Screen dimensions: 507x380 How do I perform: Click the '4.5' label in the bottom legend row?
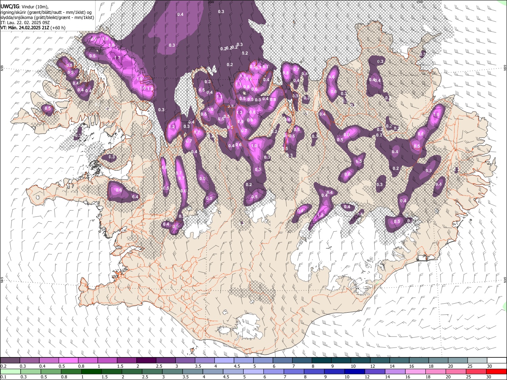(x=226, y=378)
